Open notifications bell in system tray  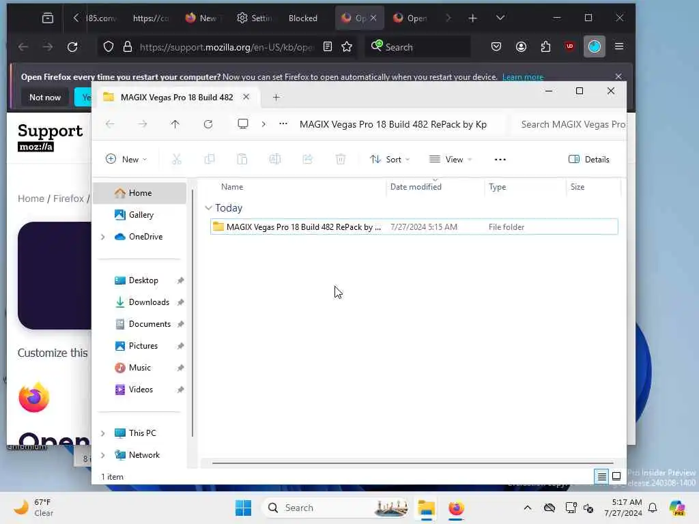pos(653,508)
